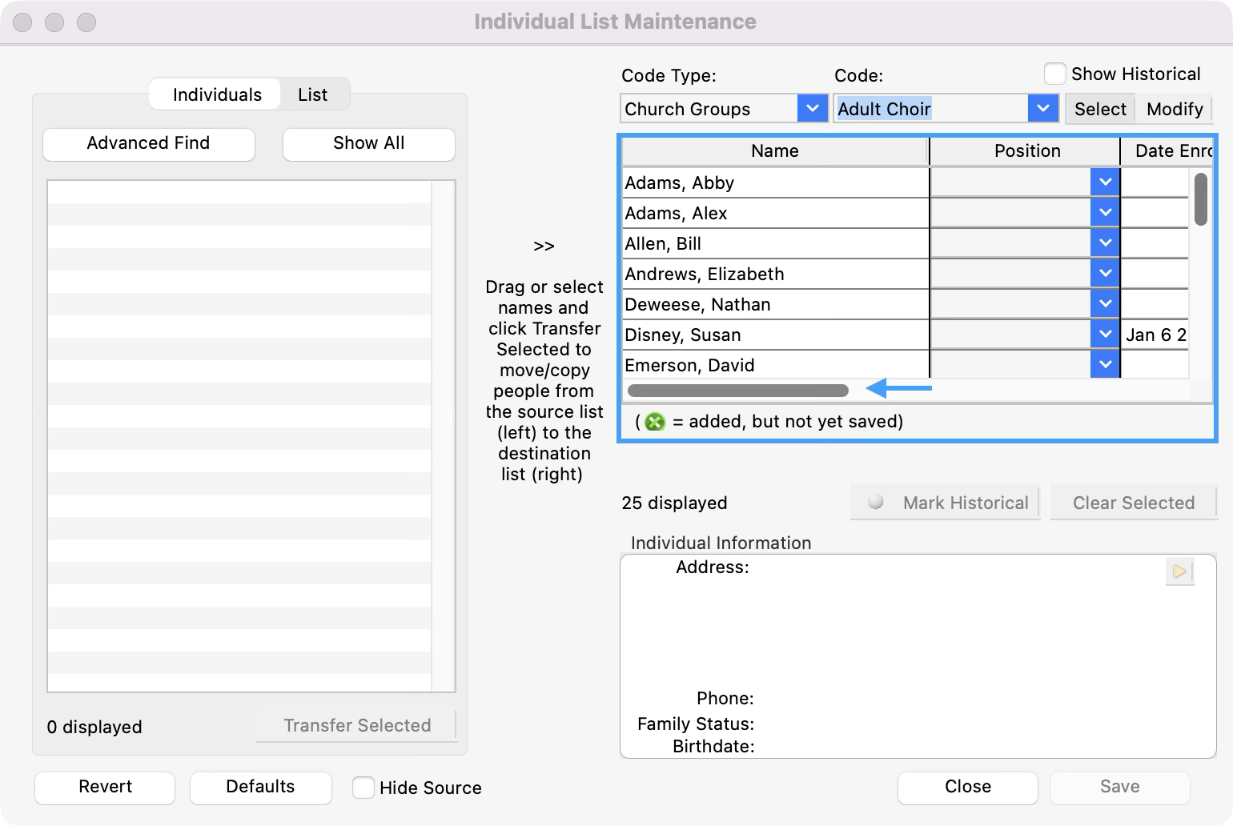Select the row Adams, Abby
Screen dimensions: 1233x826
tap(775, 182)
